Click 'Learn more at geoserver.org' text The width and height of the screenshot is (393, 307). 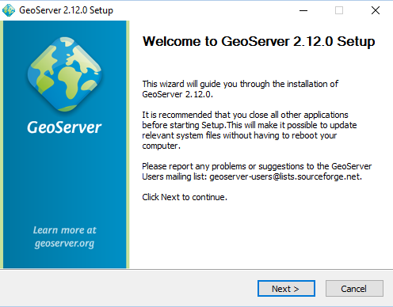coord(64,237)
